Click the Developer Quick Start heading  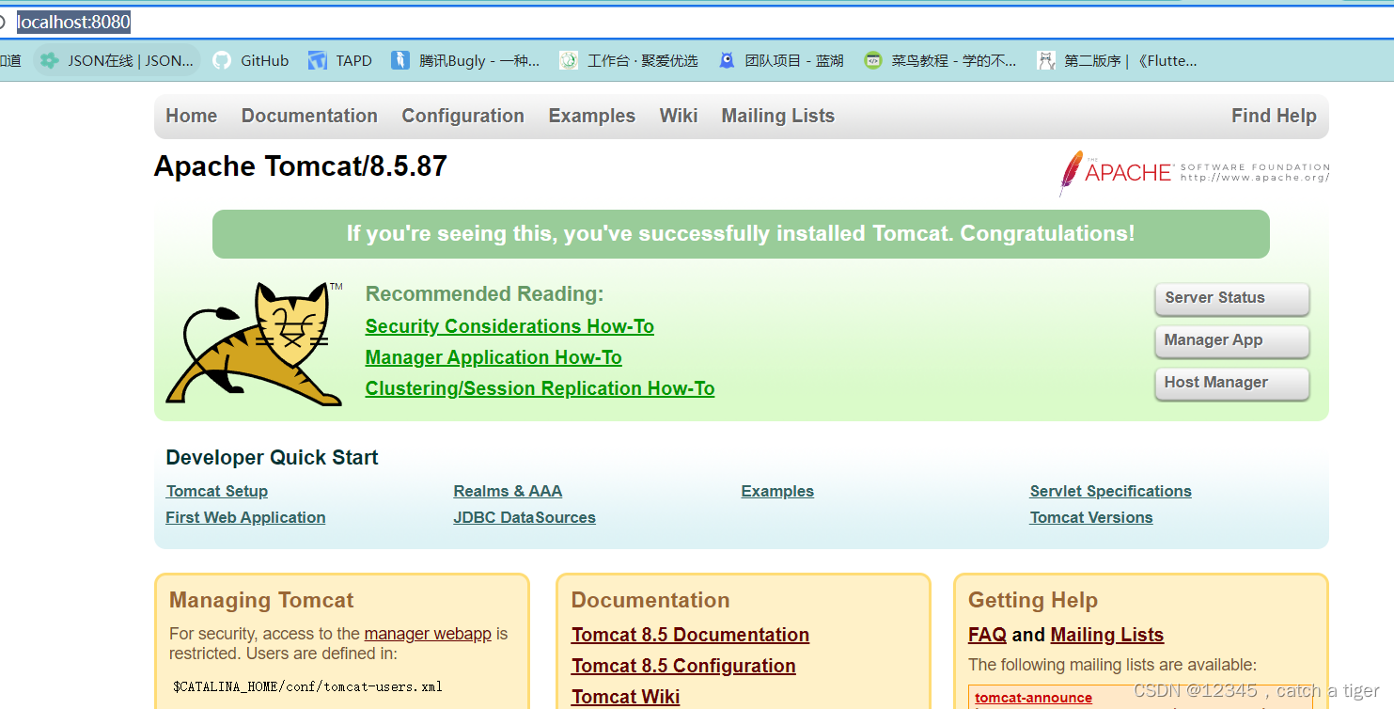coord(272,458)
